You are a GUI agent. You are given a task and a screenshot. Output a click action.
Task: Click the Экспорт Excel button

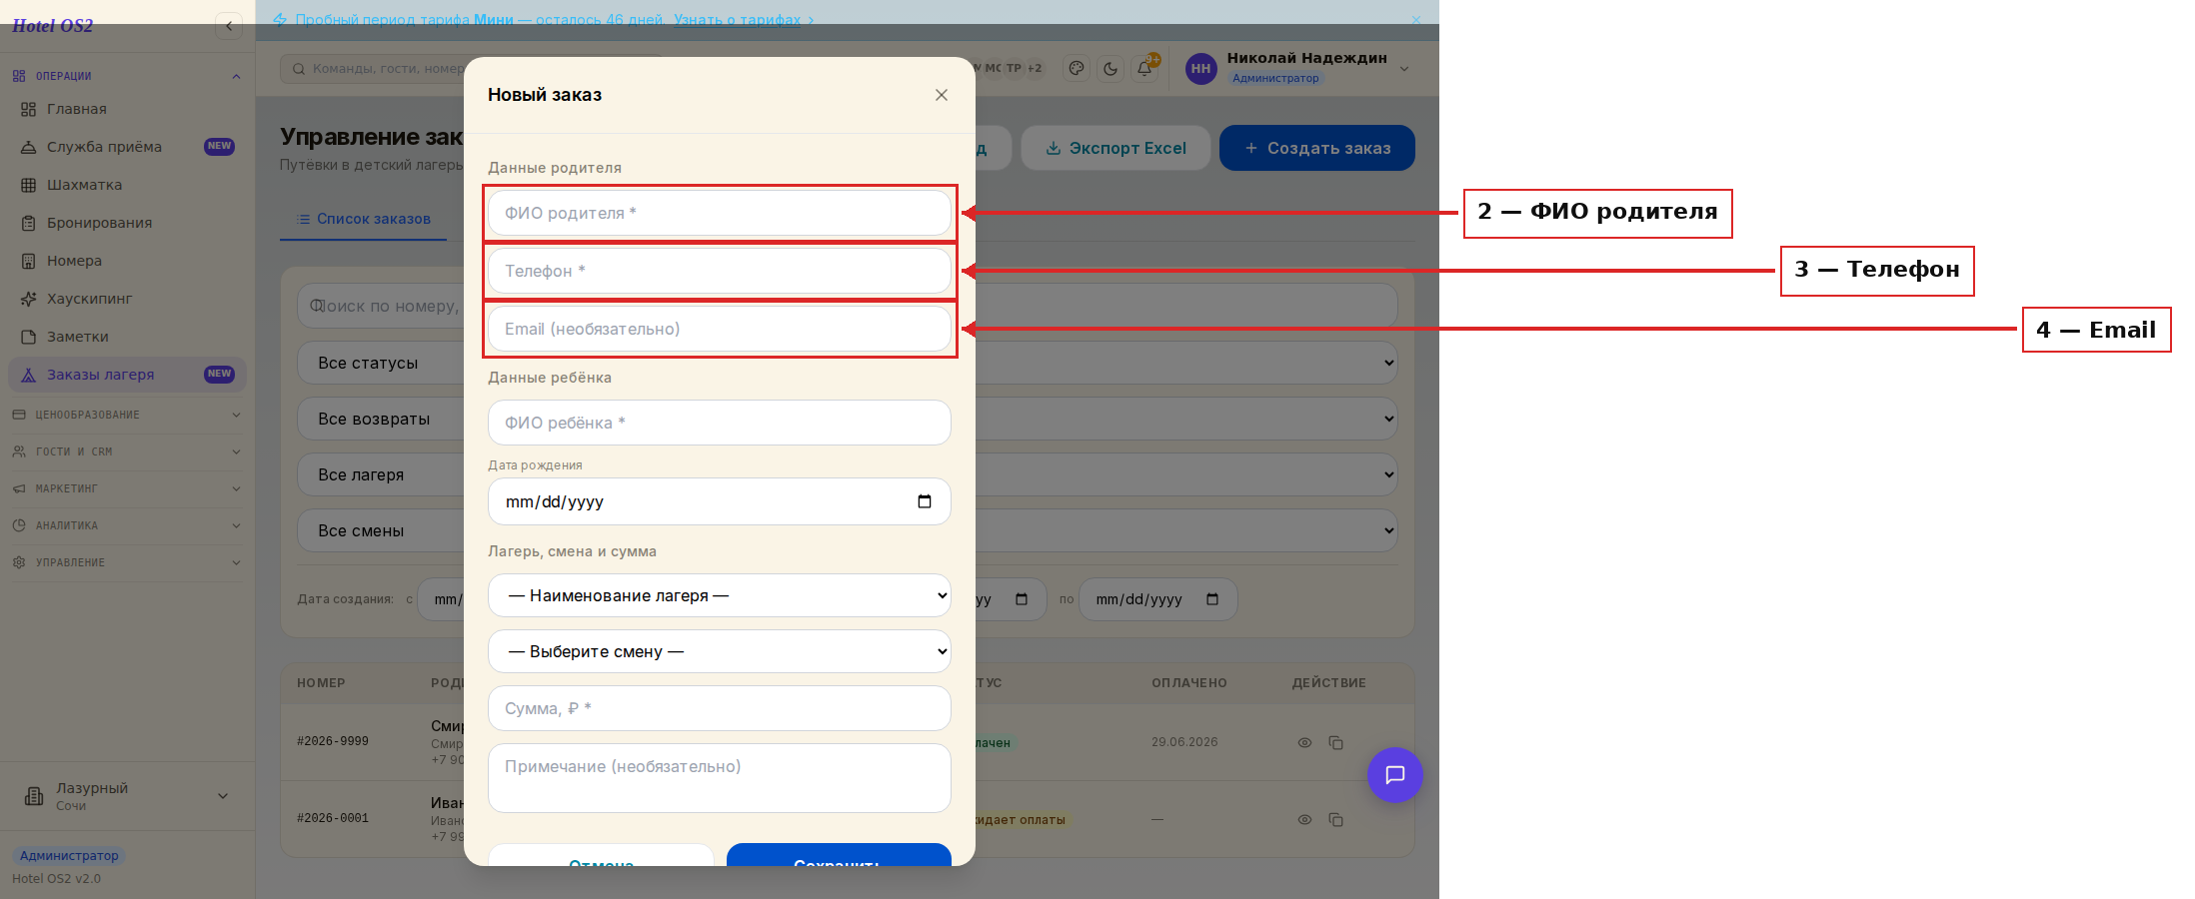tap(1115, 148)
